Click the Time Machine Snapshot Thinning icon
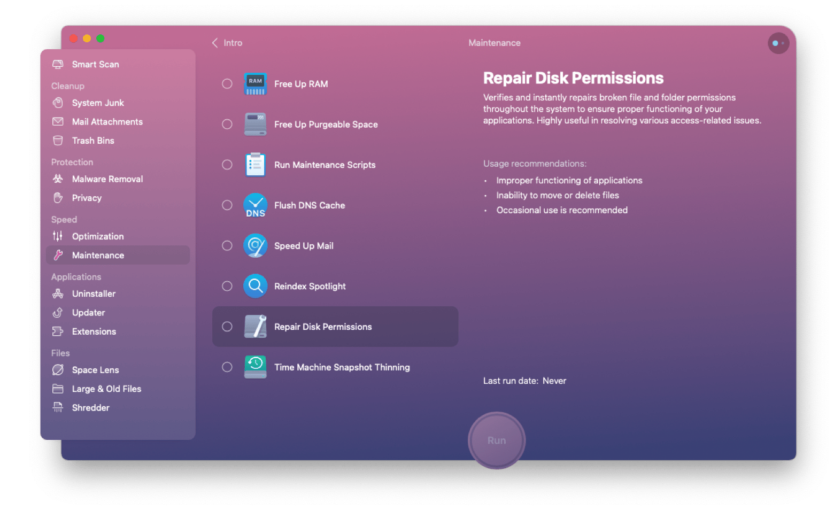The height and width of the screenshot is (510, 834). coord(256,367)
